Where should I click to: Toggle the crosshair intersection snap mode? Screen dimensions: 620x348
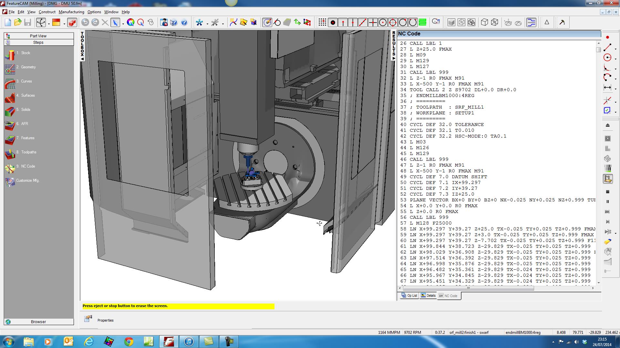click(373, 22)
